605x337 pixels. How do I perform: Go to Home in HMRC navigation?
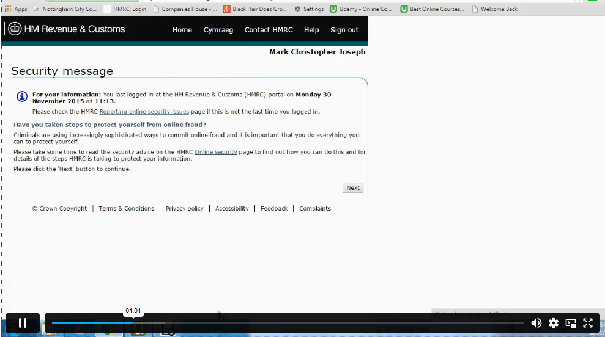(x=182, y=30)
